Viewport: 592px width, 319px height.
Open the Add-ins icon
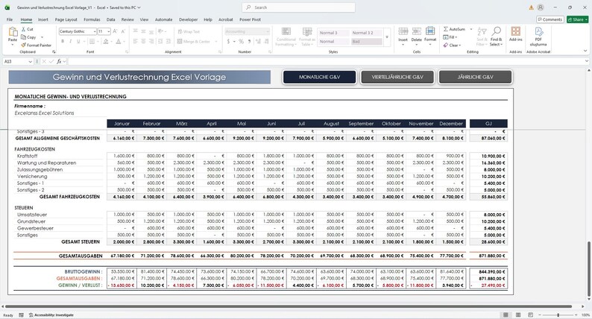pyautogui.click(x=515, y=31)
